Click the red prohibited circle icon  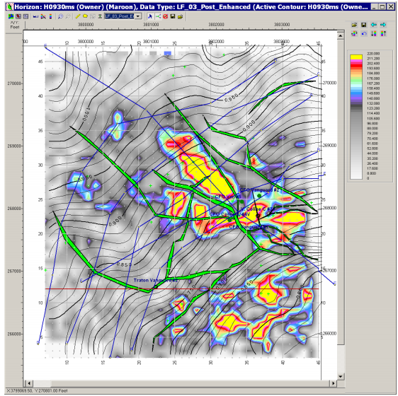165,16
